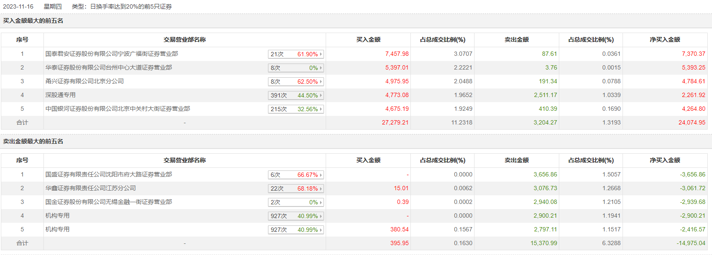Open 华泰证券台州中心大道 8次 stats box
This screenshot has width=712, height=255.
pyautogui.click(x=296, y=68)
